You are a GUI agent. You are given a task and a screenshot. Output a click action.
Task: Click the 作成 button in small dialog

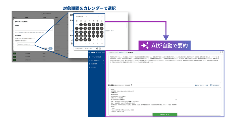(x=50, y=49)
